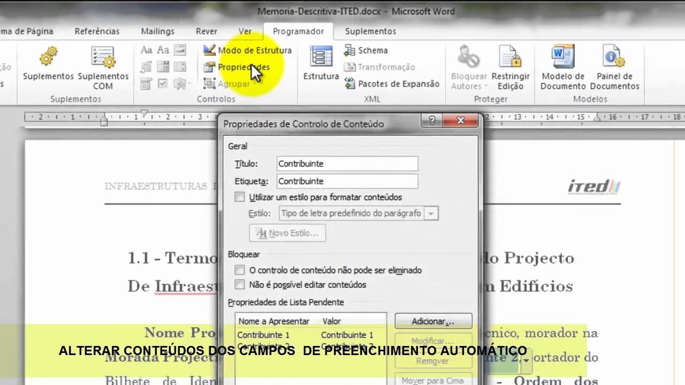Insert a Drop-Down List content control
This screenshot has height=385, width=685.
point(180,67)
